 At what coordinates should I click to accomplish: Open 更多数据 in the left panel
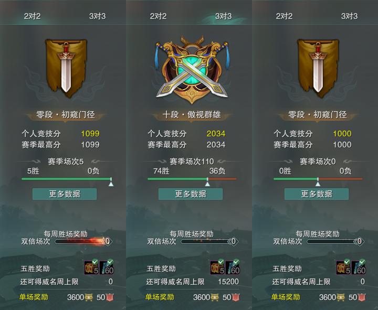point(65,194)
